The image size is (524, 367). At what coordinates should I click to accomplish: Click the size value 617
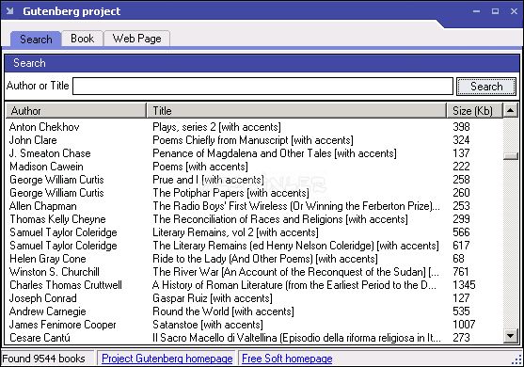[461, 246]
